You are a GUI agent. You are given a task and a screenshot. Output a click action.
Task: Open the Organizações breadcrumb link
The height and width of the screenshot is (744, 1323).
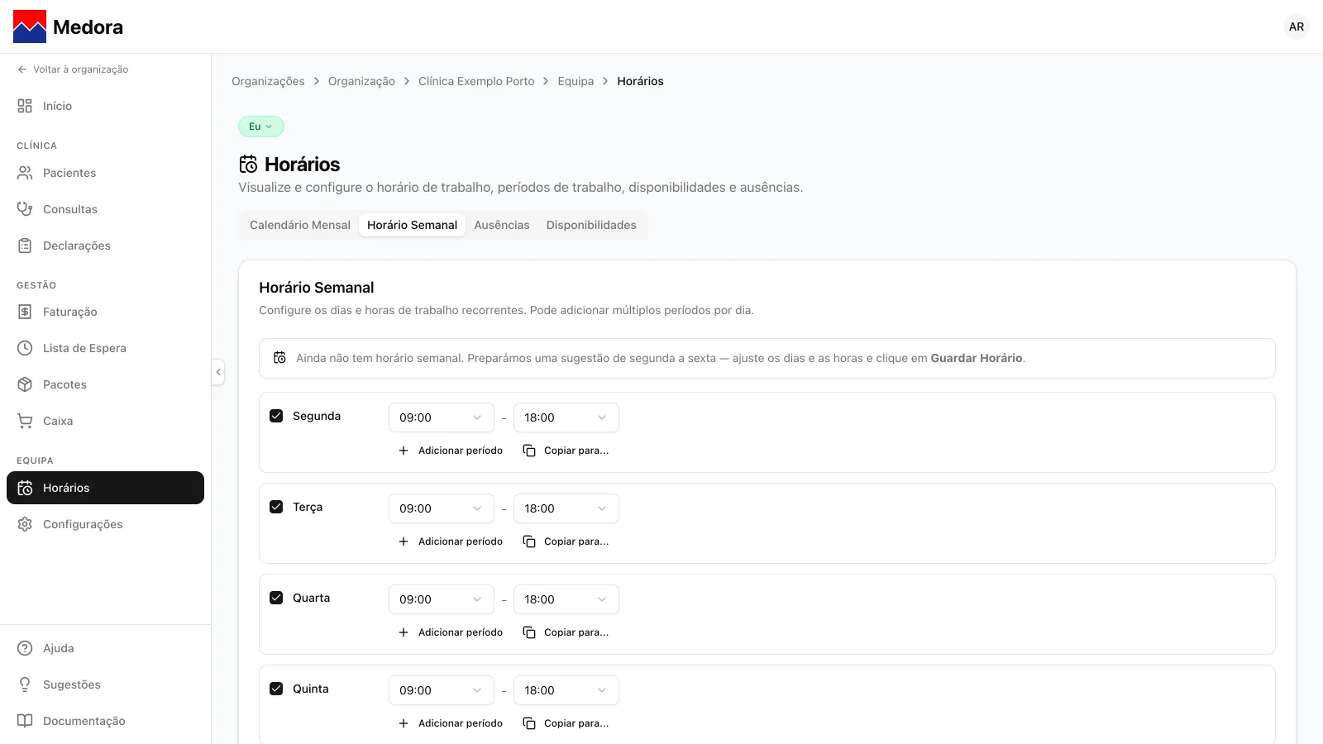[268, 81]
